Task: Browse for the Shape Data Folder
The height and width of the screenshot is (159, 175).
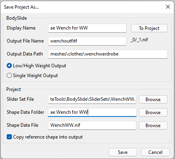Action: (x=153, y=113)
